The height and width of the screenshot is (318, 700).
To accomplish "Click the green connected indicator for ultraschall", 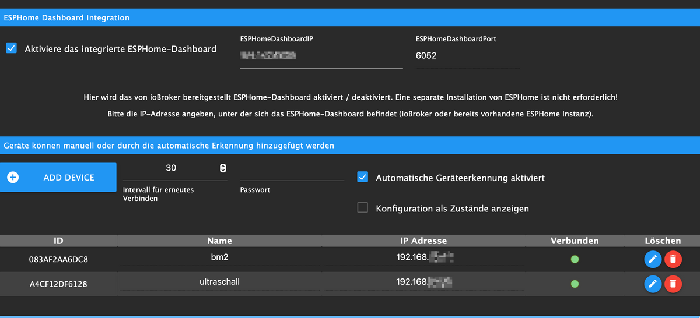I will (575, 284).
